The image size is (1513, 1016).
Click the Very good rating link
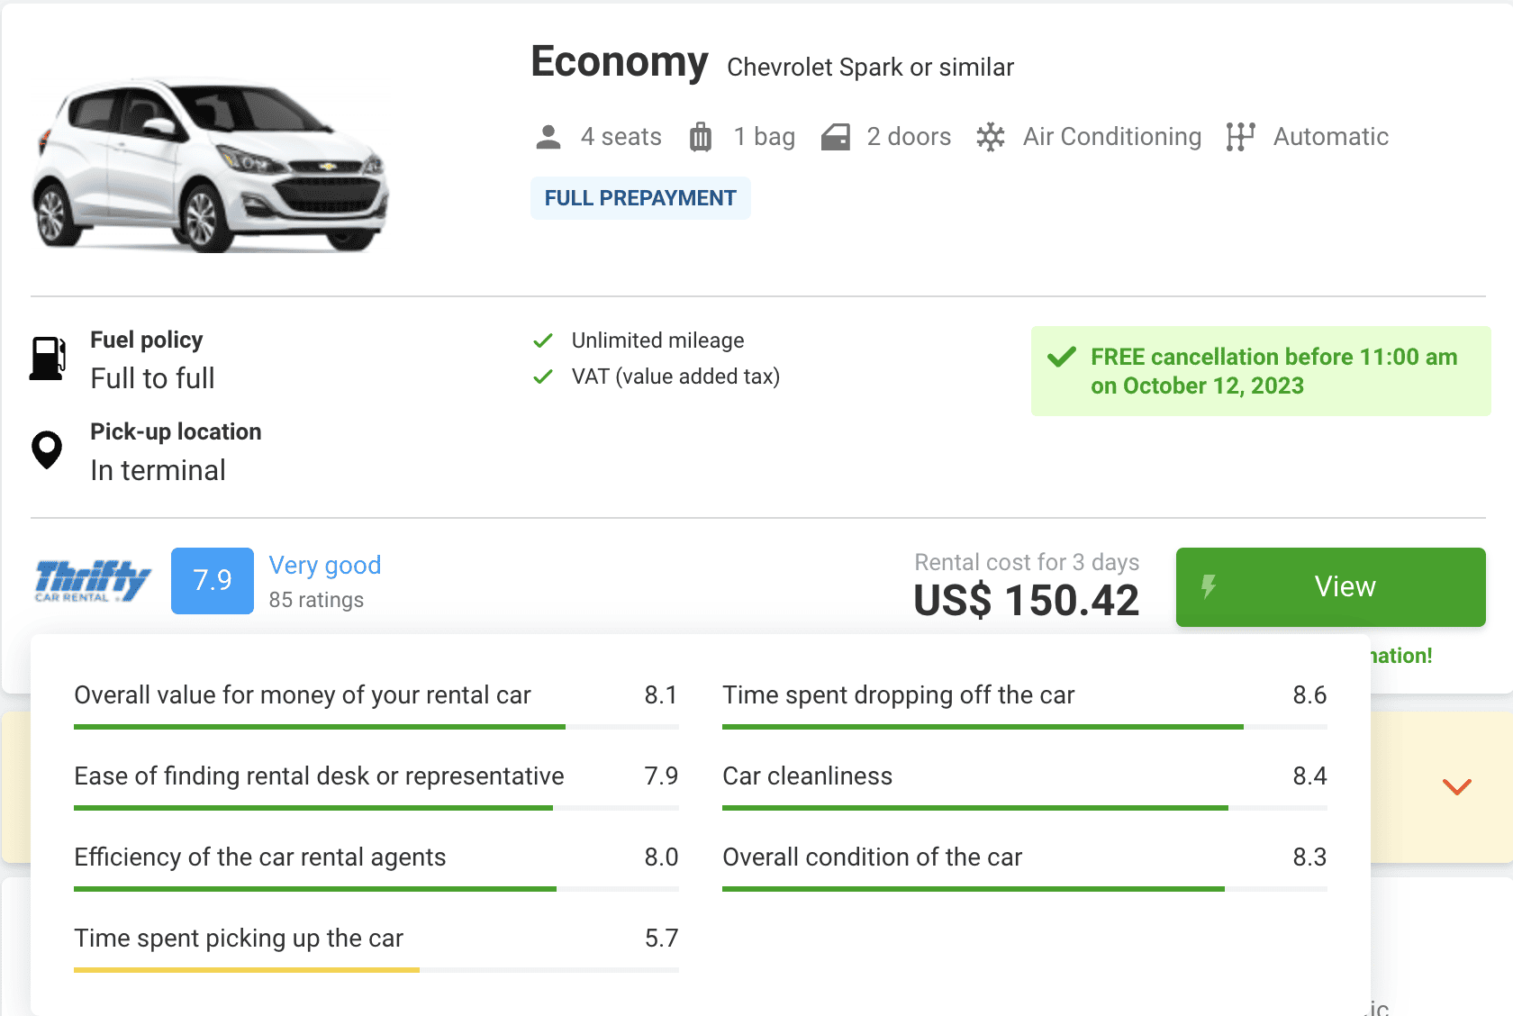click(325, 566)
